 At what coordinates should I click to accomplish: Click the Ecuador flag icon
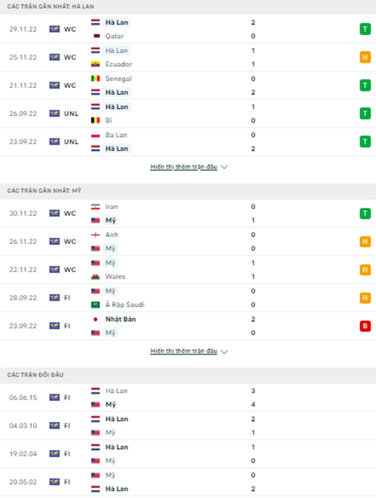(x=95, y=64)
